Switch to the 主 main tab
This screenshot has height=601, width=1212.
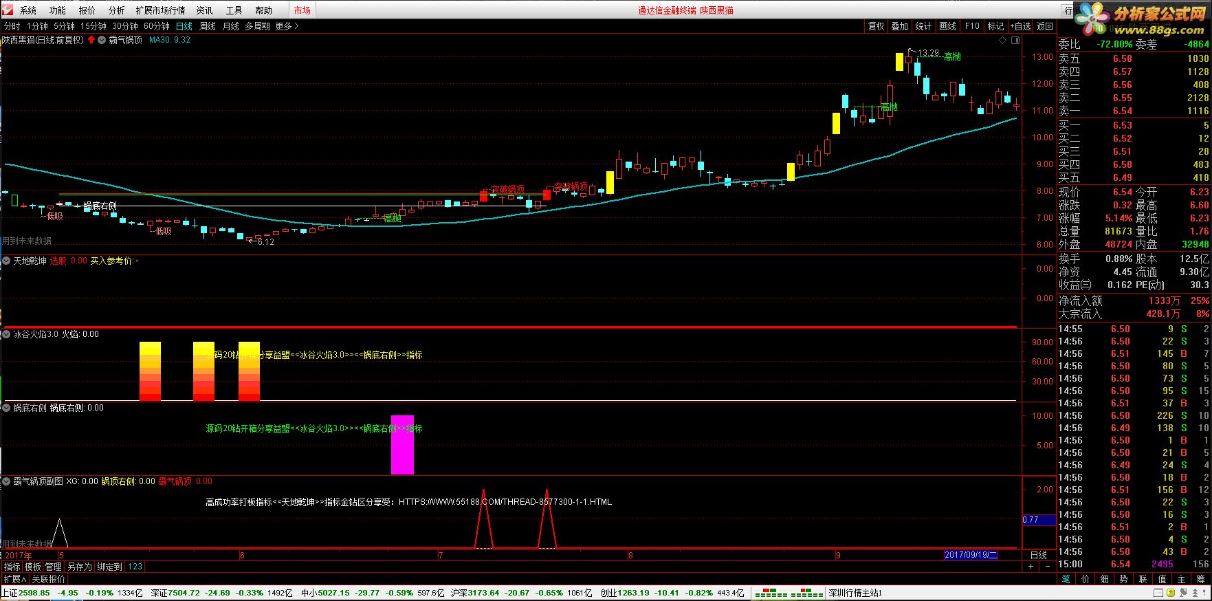[x=1182, y=579]
